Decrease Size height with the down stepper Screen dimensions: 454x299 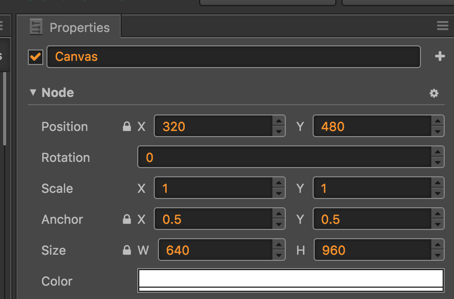click(x=437, y=256)
